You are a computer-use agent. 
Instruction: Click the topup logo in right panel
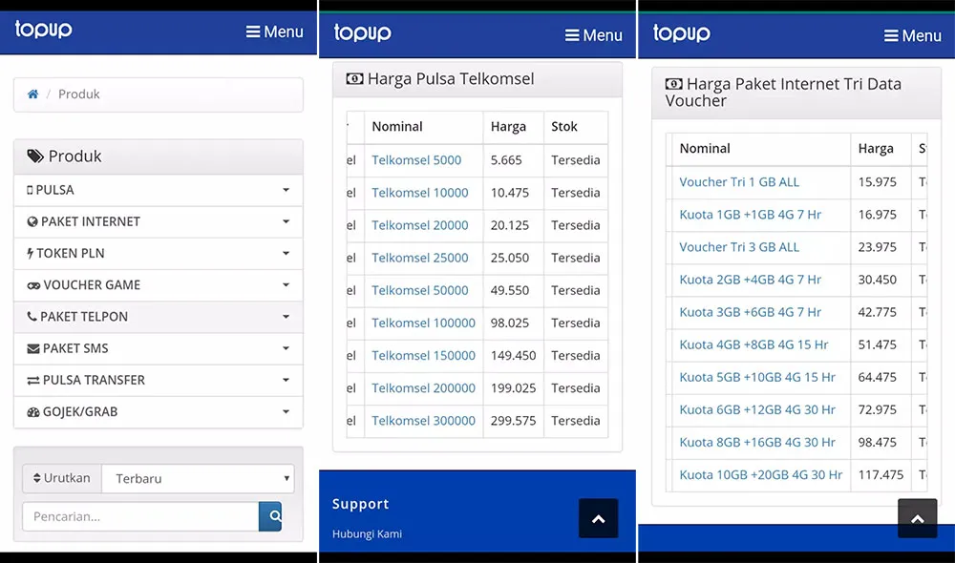pos(682,33)
